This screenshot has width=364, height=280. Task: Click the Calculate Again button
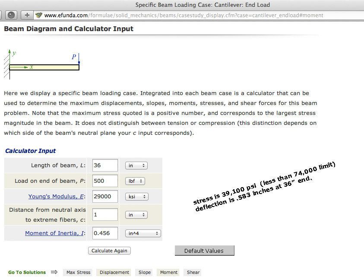tap(109, 251)
